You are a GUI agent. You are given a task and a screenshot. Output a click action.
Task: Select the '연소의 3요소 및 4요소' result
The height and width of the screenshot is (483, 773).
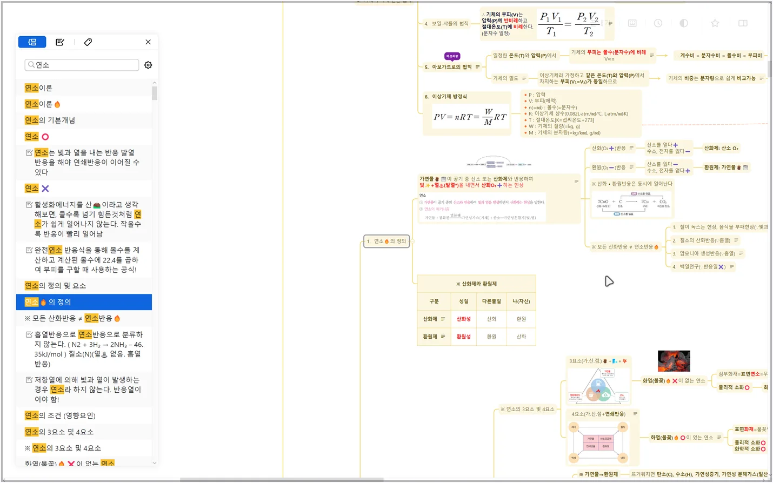tap(59, 432)
